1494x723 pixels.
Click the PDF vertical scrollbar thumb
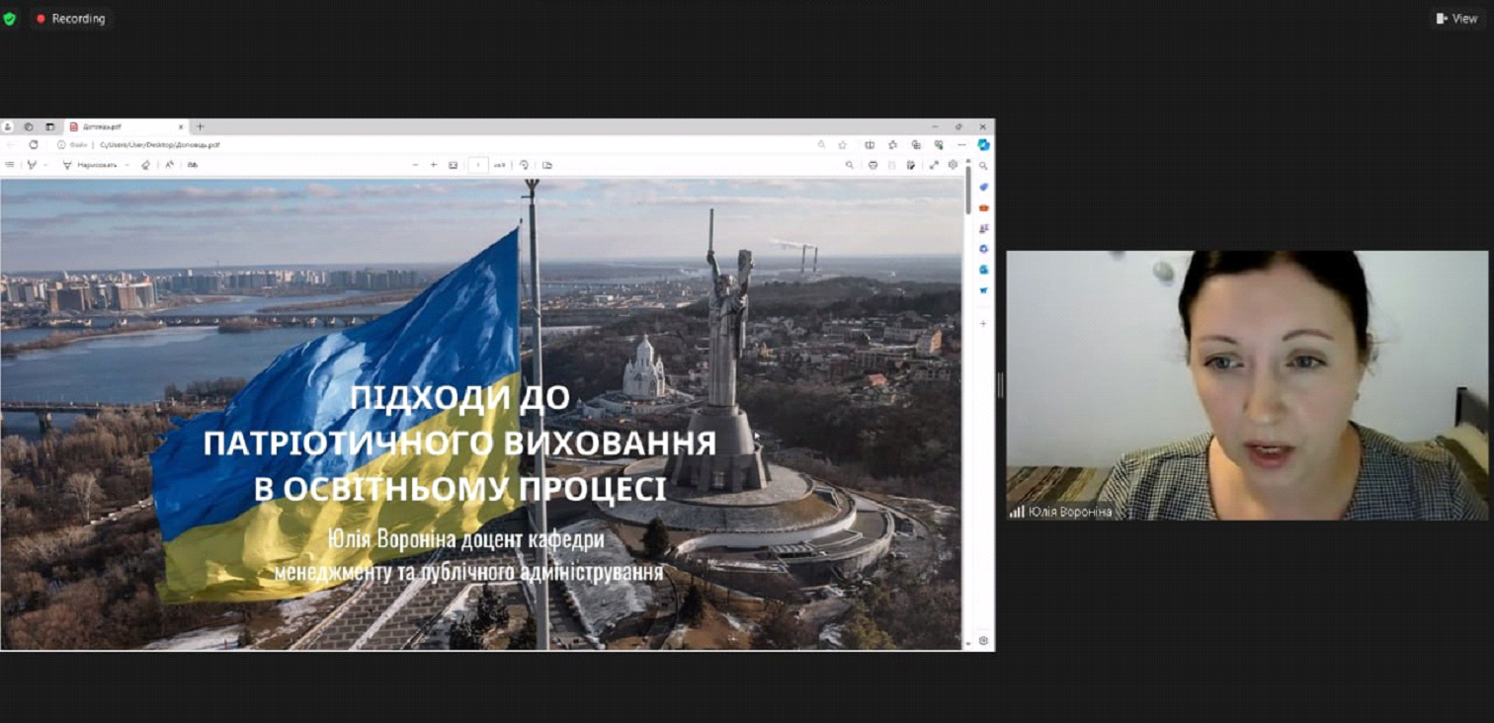tap(967, 190)
